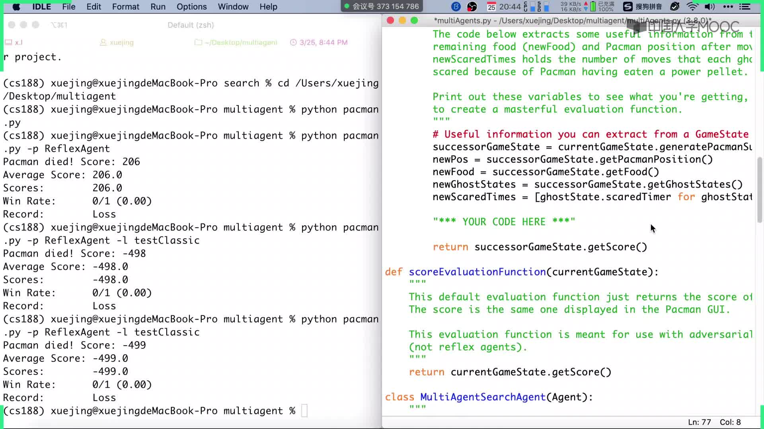The image size is (764, 429).
Task: Click the ~/Desktop/multiagent folder segment in terminal
Action: tap(236, 42)
